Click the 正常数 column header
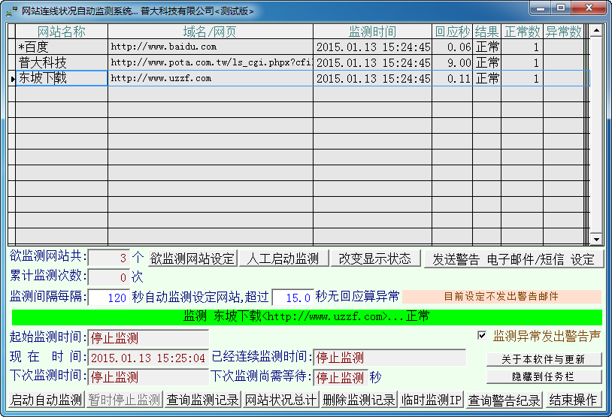Viewport: 612px width, 417px height. pos(523,32)
